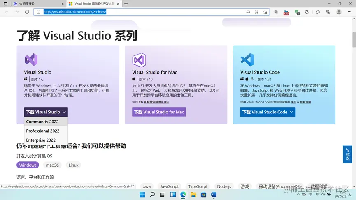The width and height of the screenshot is (356, 200).
Task: Choose Professional 2022 from the dropdown
Action: pos(46,131)
